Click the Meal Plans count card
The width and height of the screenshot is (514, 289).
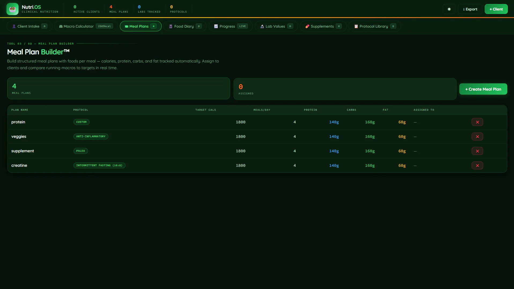click(x=119, y=88)
